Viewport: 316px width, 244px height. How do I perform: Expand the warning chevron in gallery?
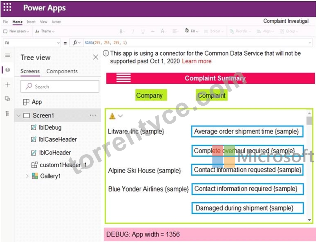click(121, 116)
